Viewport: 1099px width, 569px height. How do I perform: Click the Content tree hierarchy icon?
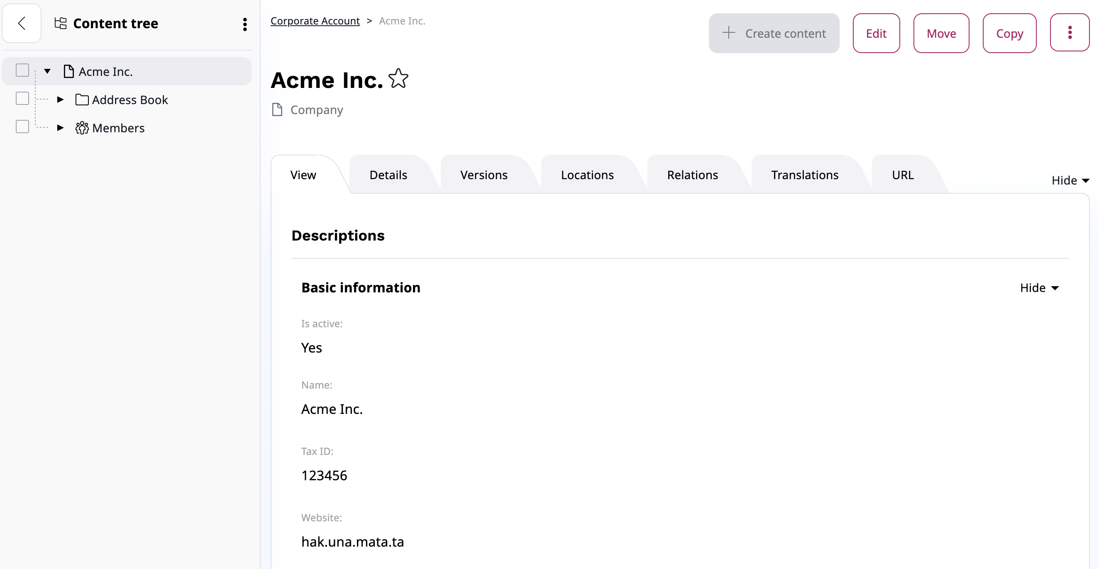61,24
